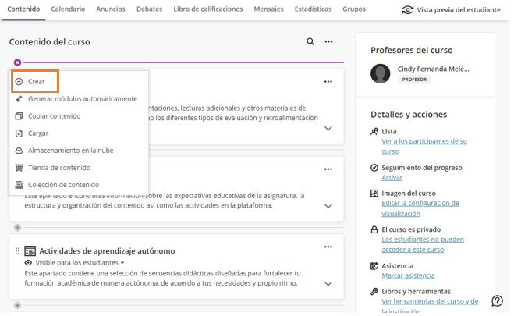The image size is (514, 316).
Task: Click Activar link under Seguimiento del progreso
Action: 392,178
